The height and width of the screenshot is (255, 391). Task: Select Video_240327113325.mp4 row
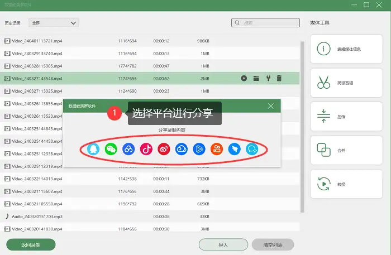click(150, 91)
